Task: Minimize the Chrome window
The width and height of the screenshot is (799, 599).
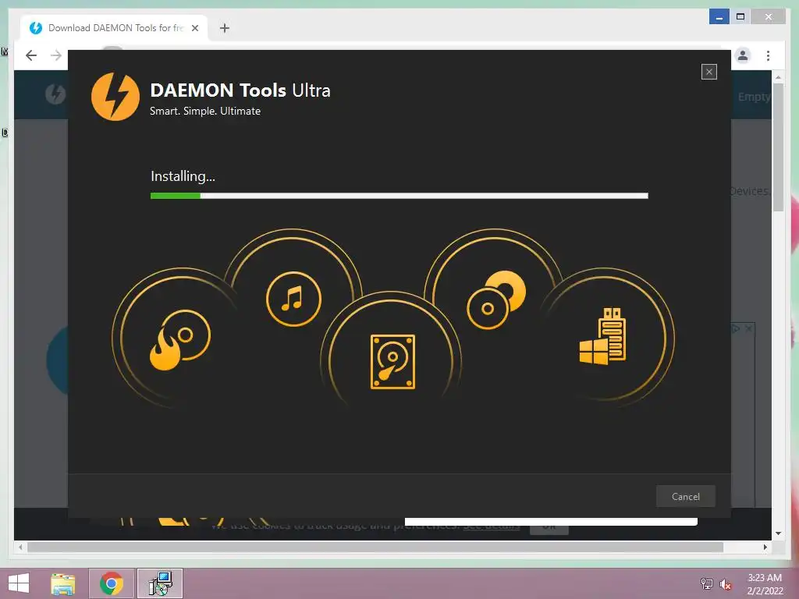Action: [719, 17]
